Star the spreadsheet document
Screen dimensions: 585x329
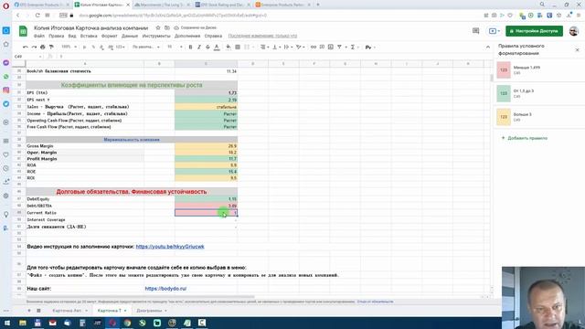158,28
